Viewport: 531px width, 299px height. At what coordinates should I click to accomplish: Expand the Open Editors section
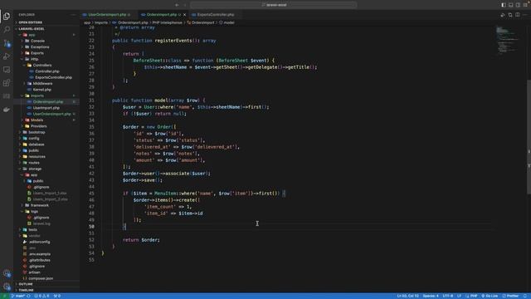pos(31,22)
